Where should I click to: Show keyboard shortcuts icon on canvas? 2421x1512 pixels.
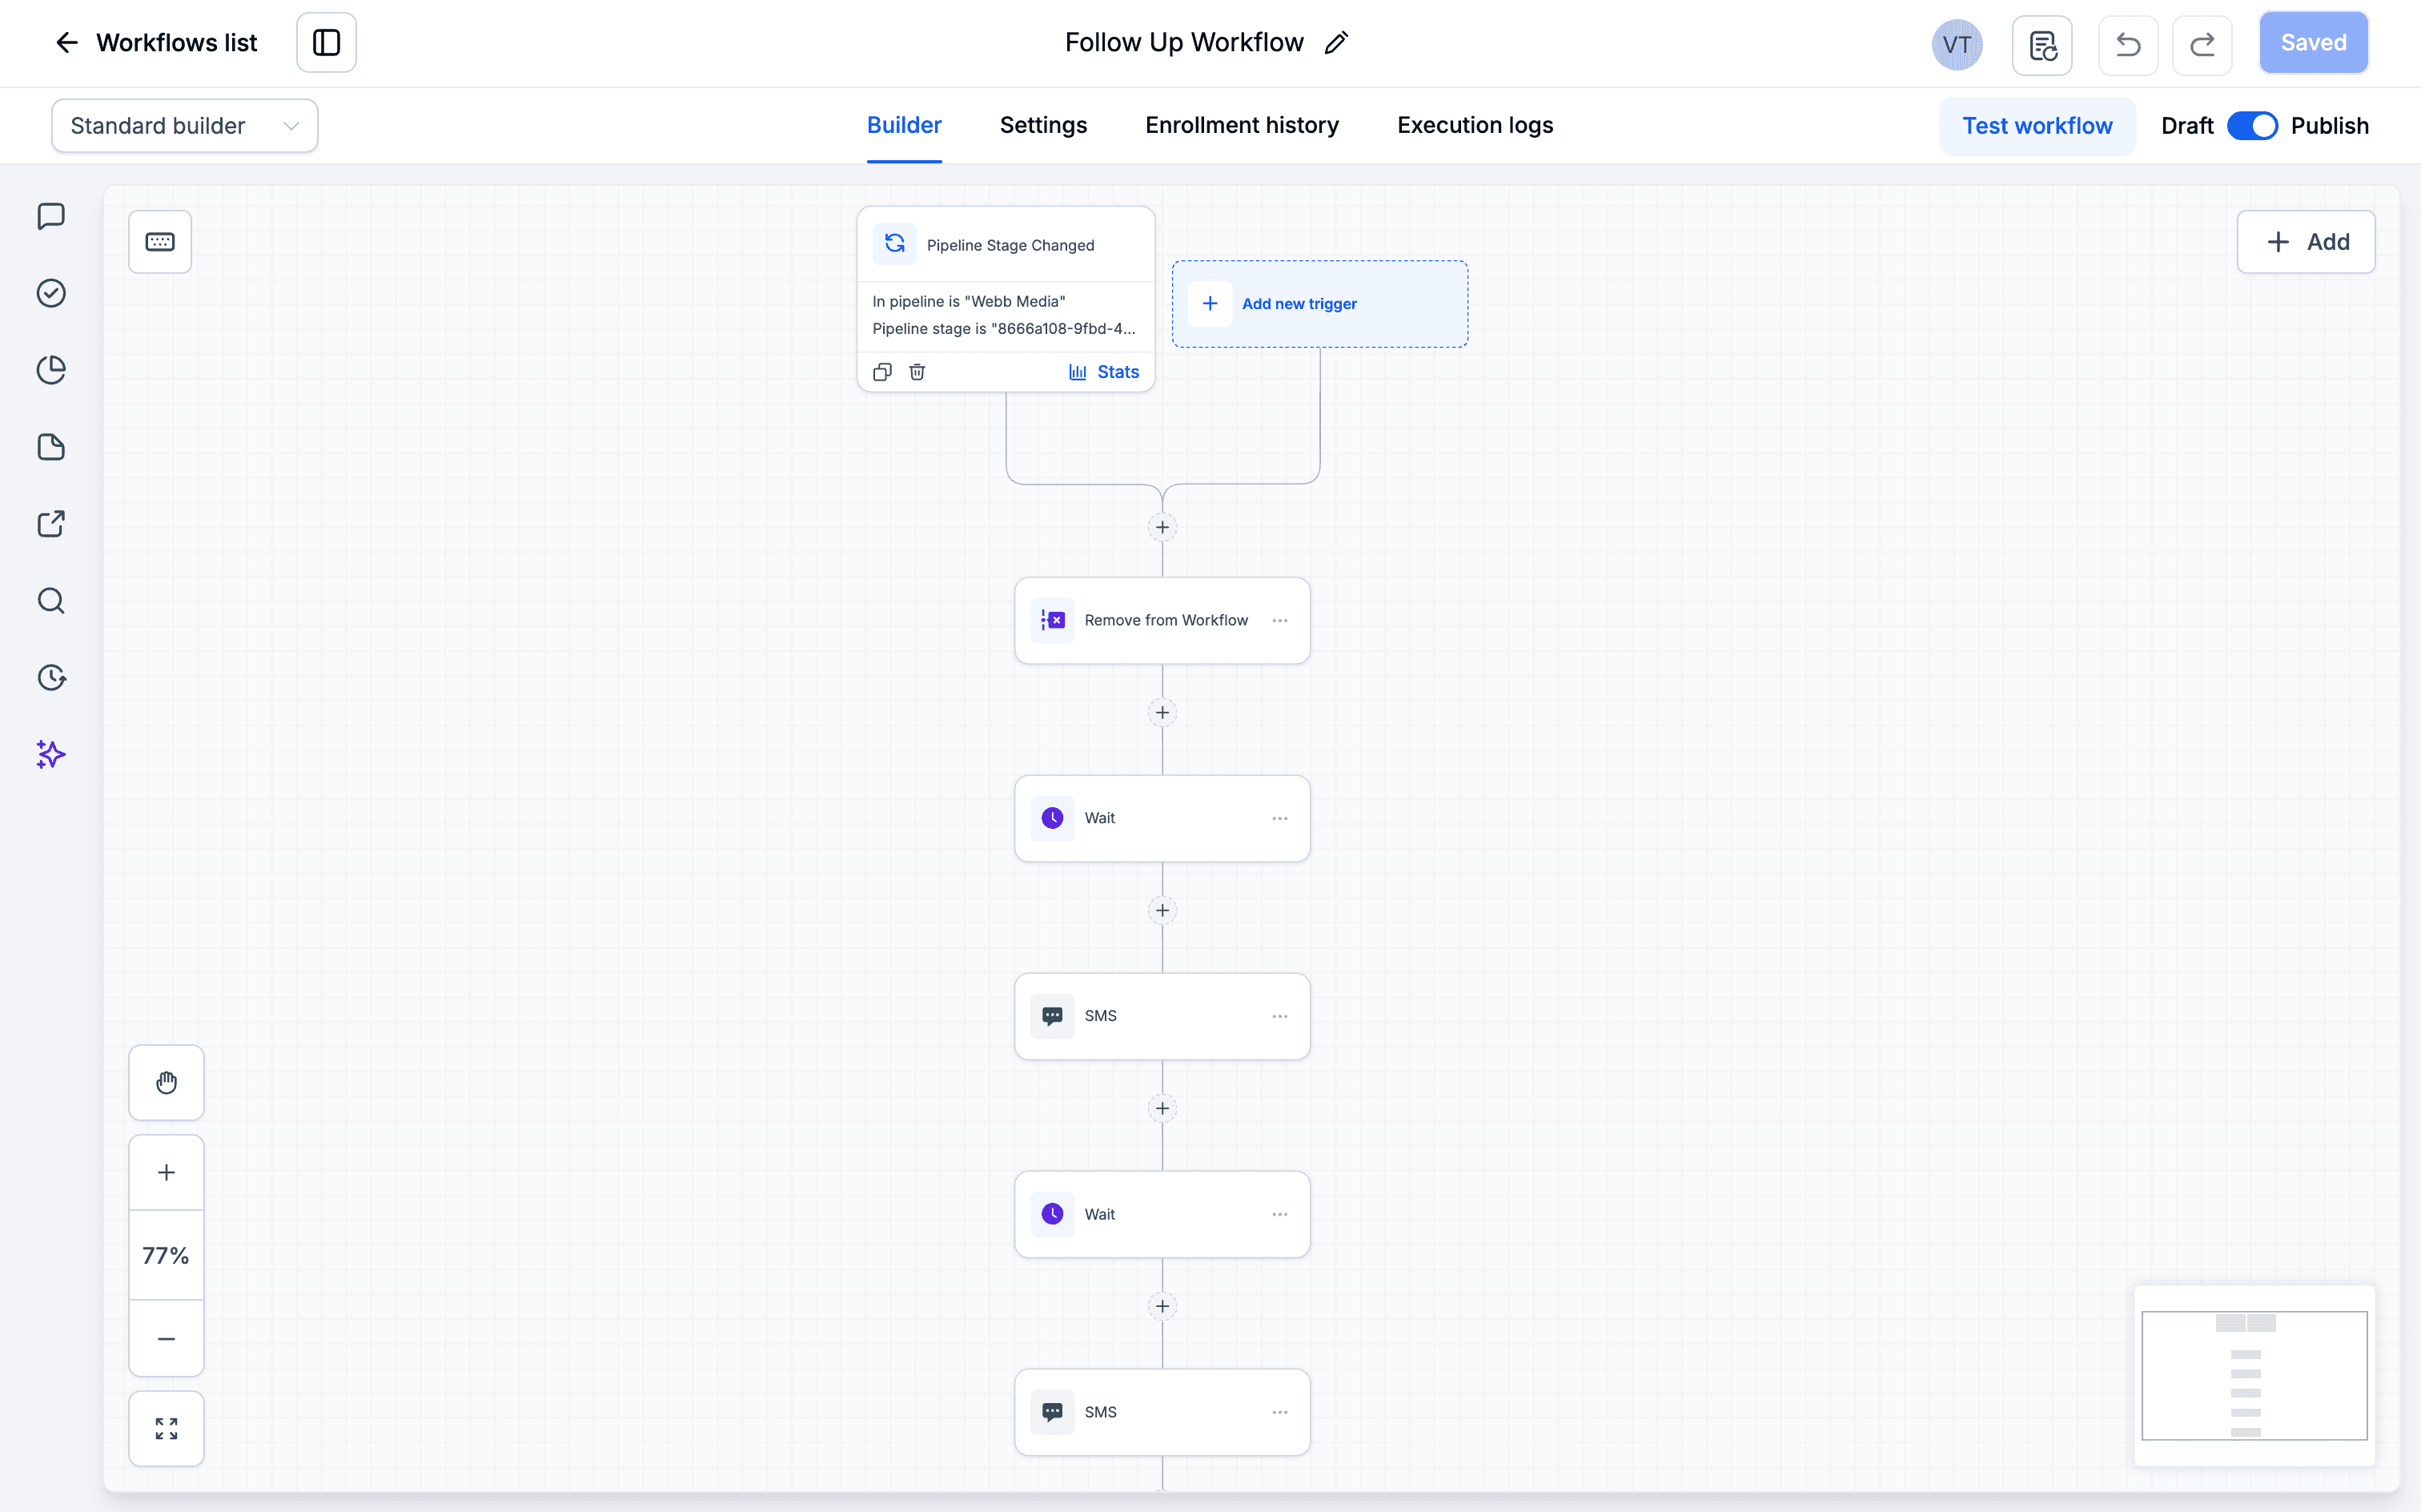(x=160, y=242)
